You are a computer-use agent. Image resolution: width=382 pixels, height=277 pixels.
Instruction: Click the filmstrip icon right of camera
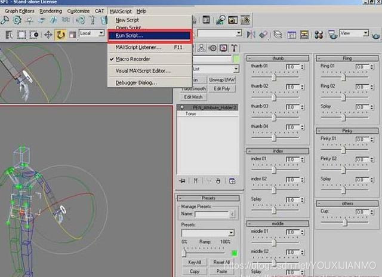coord(245,20)
